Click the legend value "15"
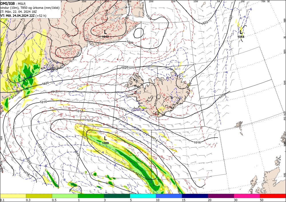Image resolution: width=286 pixels, height=202 pixels. [x=184, y=200]
